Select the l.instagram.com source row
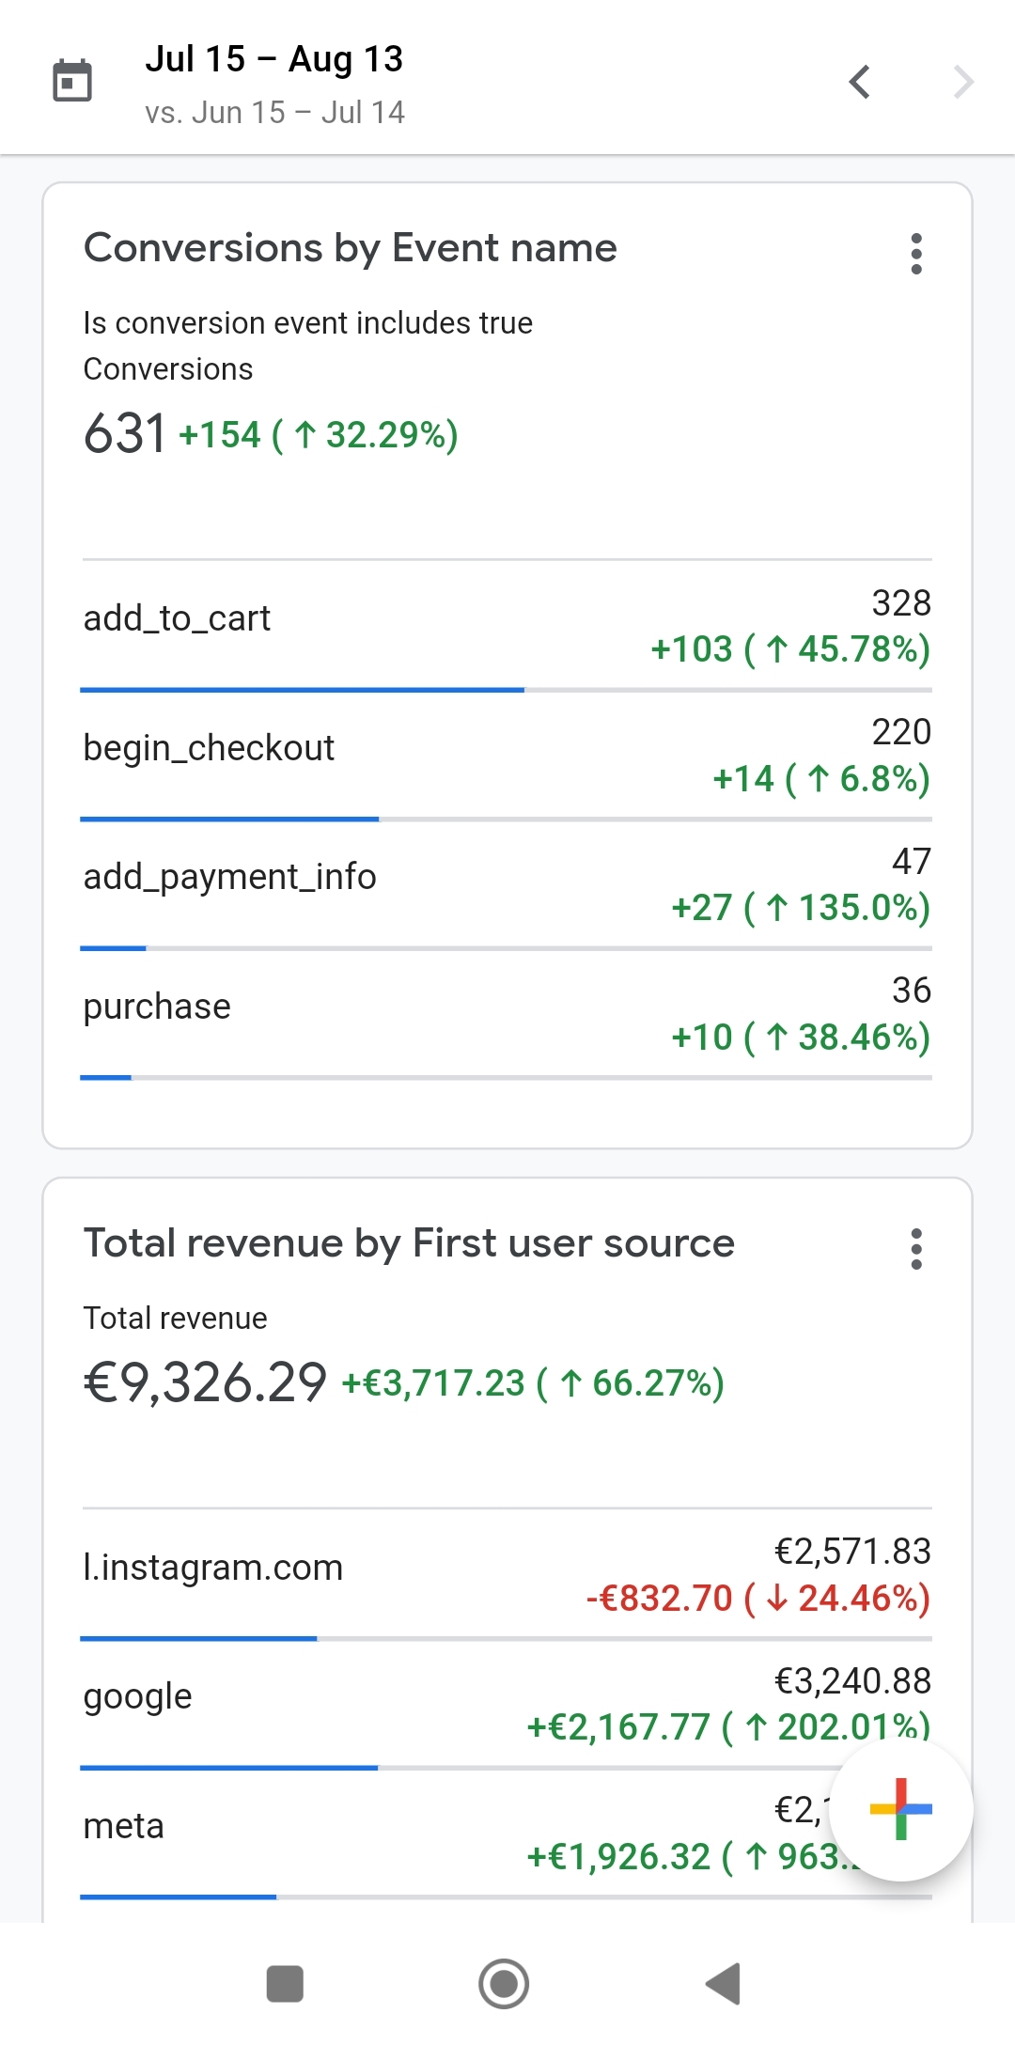Viewport: 1015px width, 2045px height. [x=507, y=1574]
